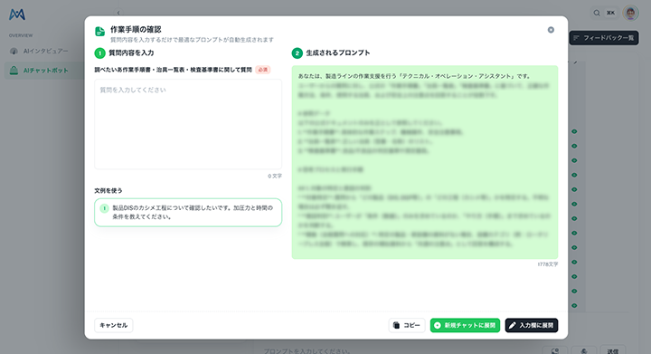Image resolution: width=651 pixels, height=354 pixels.
Task: Click the 必須 badge next to the question label
Action: (x=263, y=70)
